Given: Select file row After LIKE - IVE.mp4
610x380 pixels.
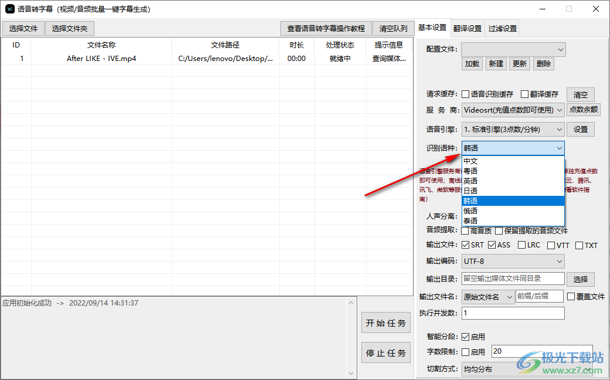Looking at the screenshot, I should (x=206, y=59).
